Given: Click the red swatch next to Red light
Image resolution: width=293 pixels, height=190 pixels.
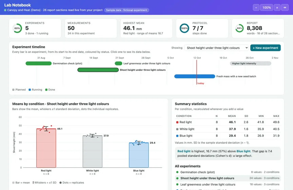Looking at the screenshot, I should [x=177, y=122].
